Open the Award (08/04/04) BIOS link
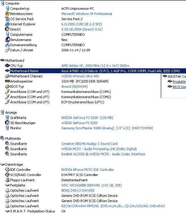The image size is (186, 214). point(74,87)
